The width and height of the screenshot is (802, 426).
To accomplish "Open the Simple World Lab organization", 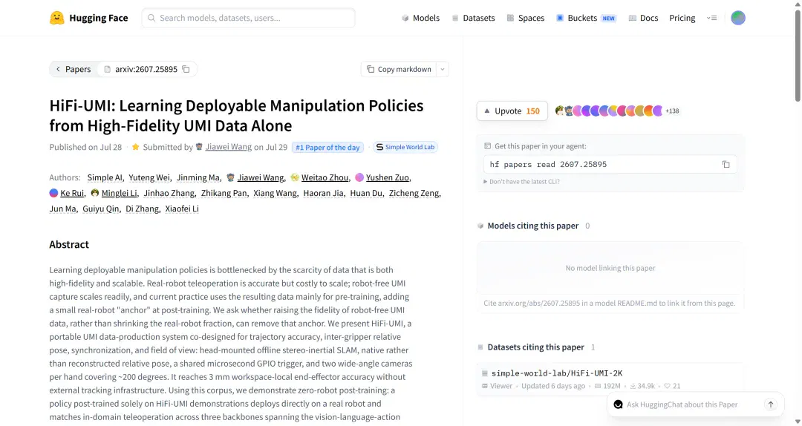I will [405, 147].
